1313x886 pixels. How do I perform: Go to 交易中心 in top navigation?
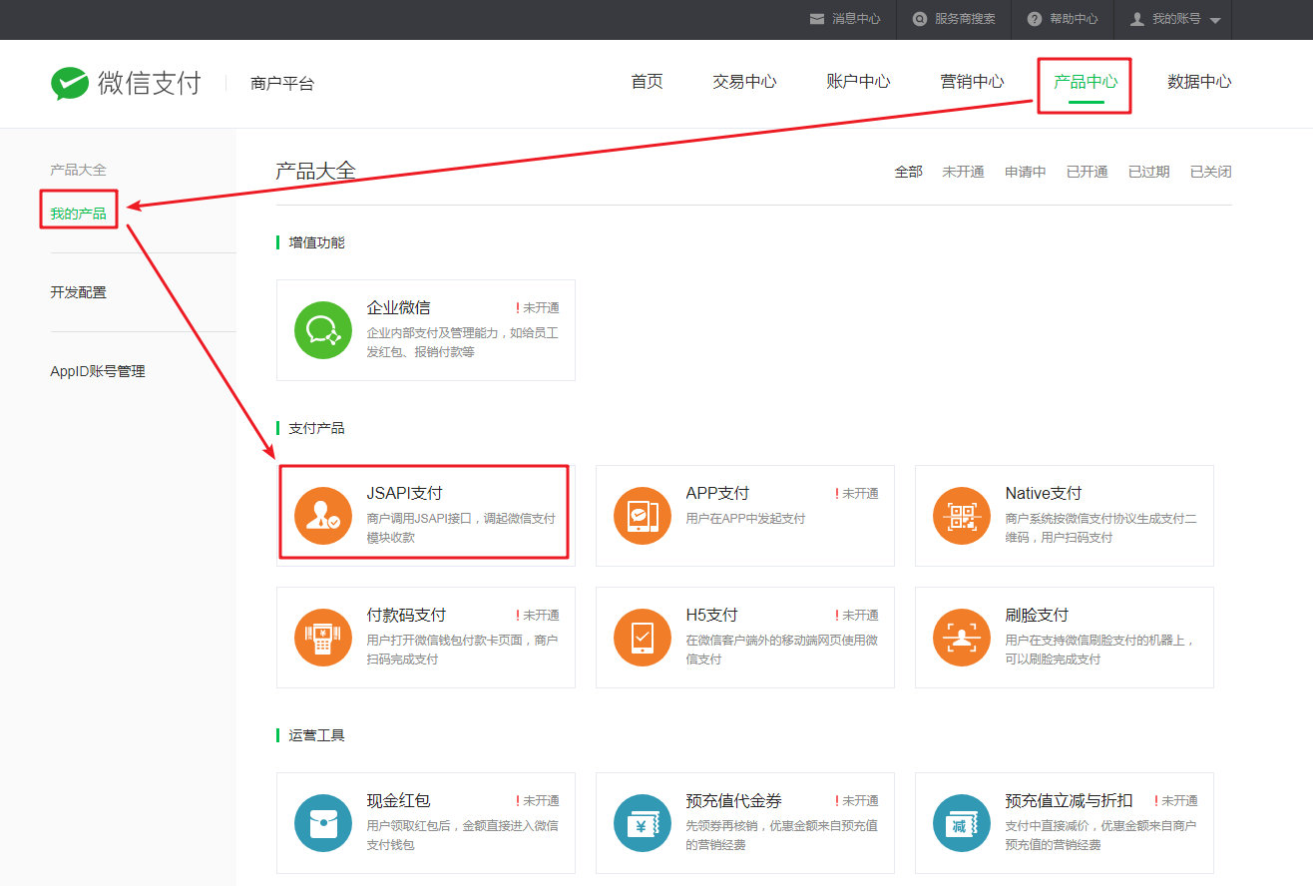click(x=744, y=82)
